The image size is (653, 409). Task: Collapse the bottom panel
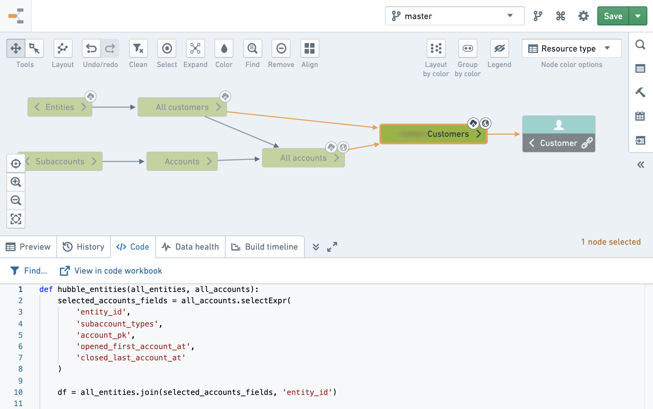pos(316,247)
